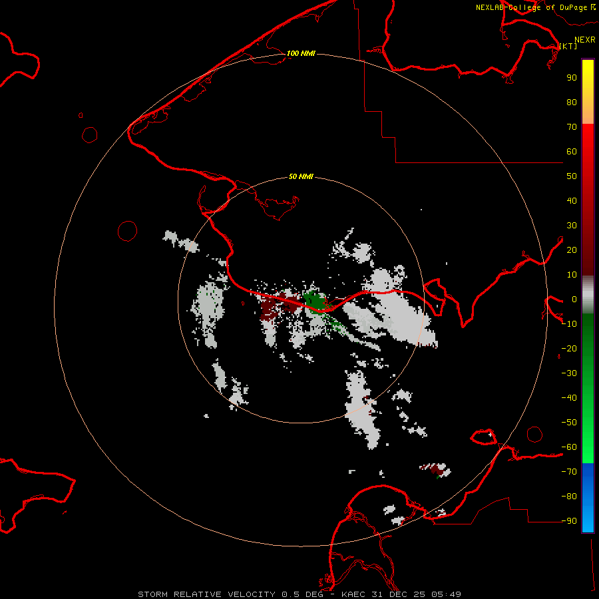599x599 pixels.
Task: Click the STORM RELATIVE VELOCITY product title
Action: [x=206, y=594]
